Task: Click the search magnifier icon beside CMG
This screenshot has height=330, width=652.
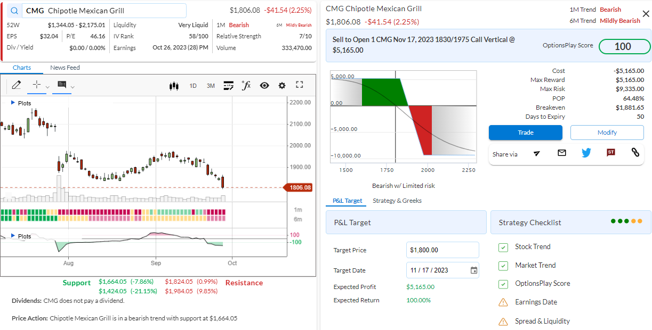Action: click(14, 11)
